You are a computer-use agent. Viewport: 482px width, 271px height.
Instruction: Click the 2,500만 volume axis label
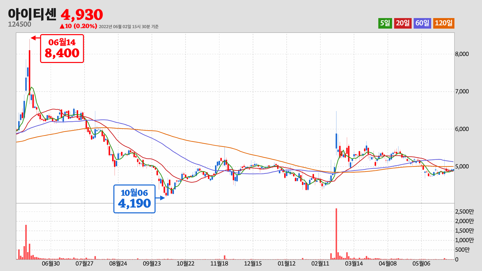coord(464,212)
